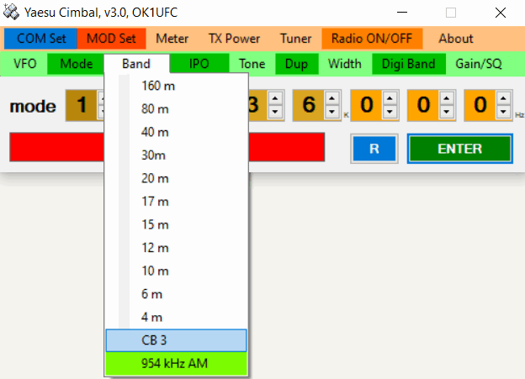Screen dimensions: 525x379
Task: Select the 20 m band option
Action: pyautogui.click(x=155, y=178)
